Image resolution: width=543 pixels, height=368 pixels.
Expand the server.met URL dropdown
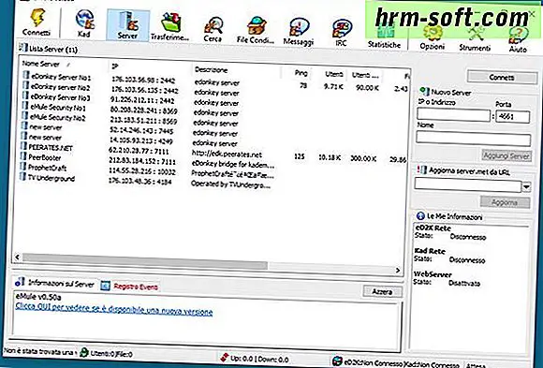(526, 187)
